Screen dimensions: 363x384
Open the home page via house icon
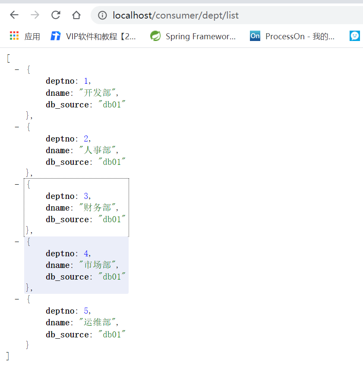coord(76,15)
